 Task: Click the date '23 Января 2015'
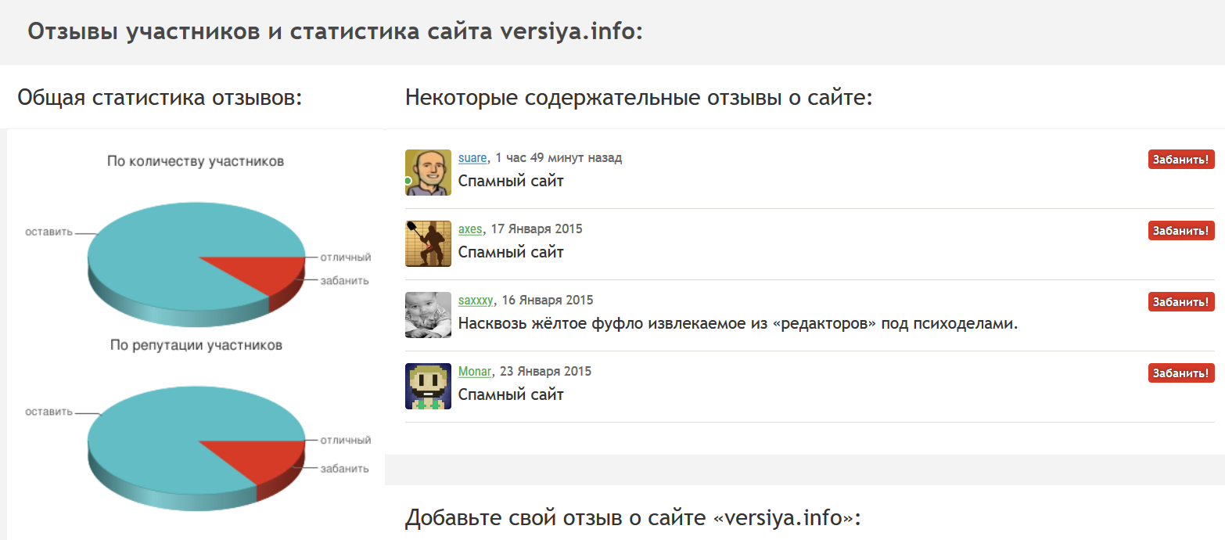pyautogui.click(x=545, y=372)
